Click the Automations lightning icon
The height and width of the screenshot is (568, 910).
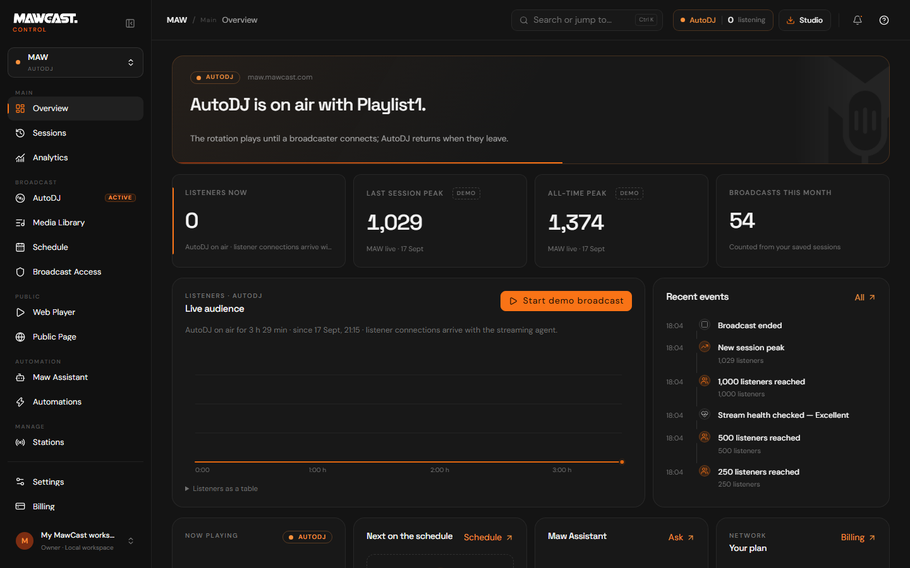coord(20,402)
